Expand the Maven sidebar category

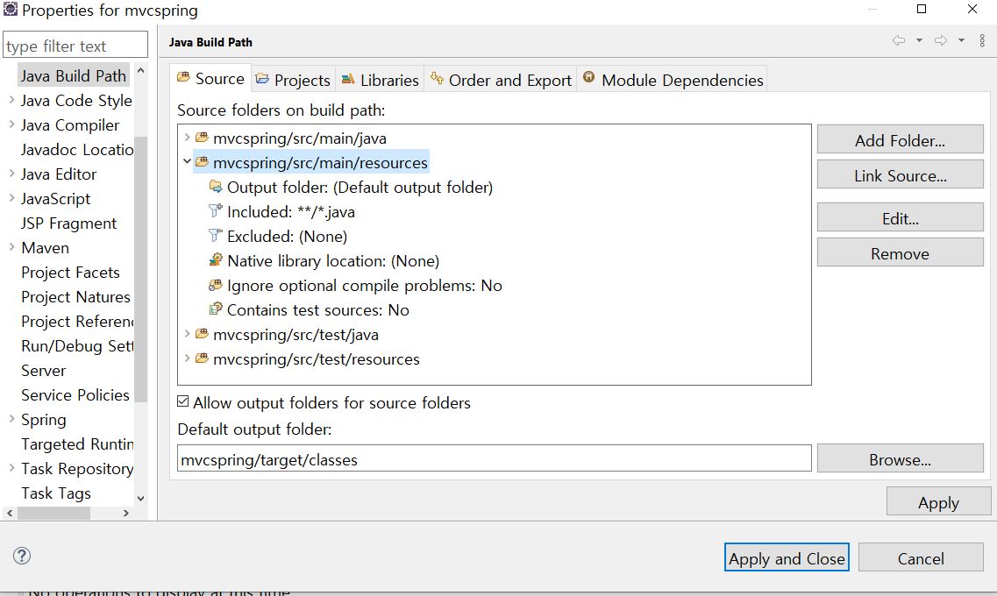11,247
